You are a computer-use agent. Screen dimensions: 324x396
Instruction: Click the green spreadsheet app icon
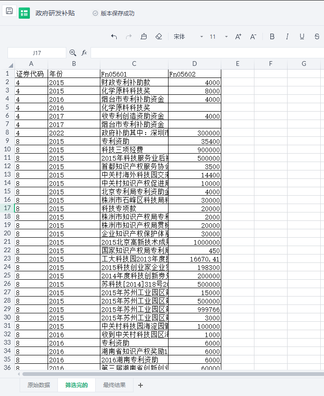(24, 13)
